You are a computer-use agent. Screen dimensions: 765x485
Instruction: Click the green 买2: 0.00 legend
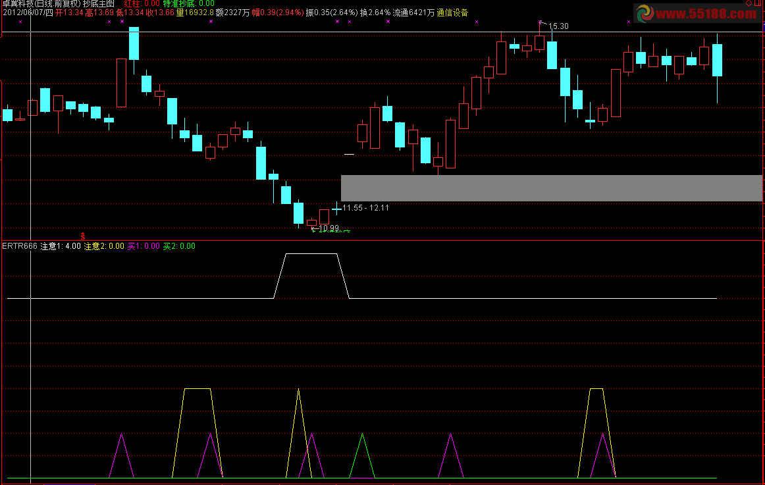click(179, 246)
